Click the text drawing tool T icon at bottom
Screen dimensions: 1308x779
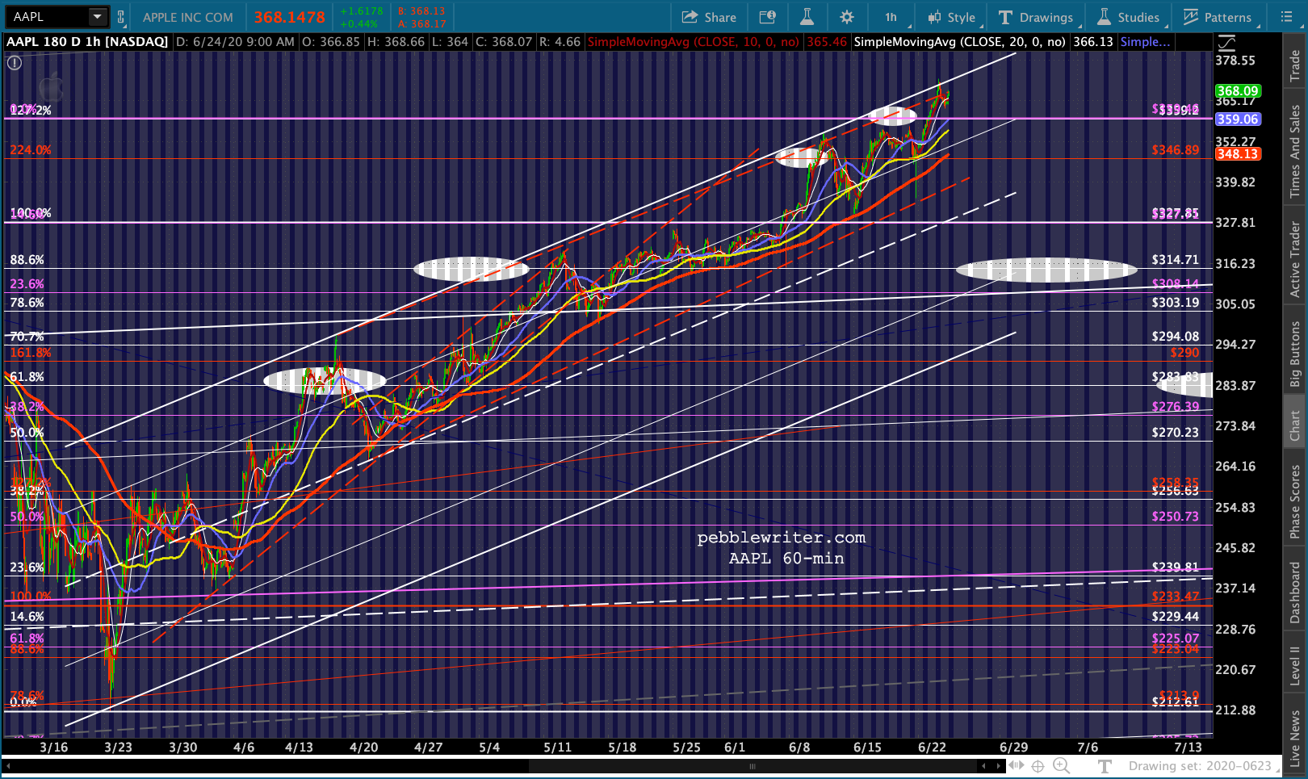[1105, 766]
